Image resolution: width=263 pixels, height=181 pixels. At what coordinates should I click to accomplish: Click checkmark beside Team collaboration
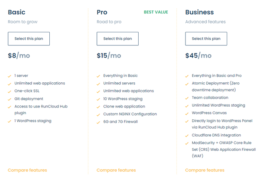tap(187, 98)
